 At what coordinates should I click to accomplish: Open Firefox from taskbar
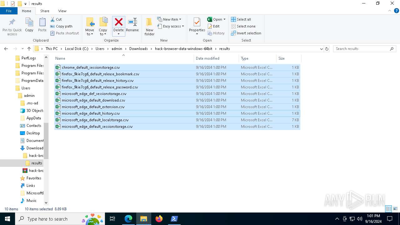pos(159,219)
